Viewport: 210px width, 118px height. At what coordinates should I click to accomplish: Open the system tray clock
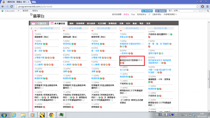point(202,115)
